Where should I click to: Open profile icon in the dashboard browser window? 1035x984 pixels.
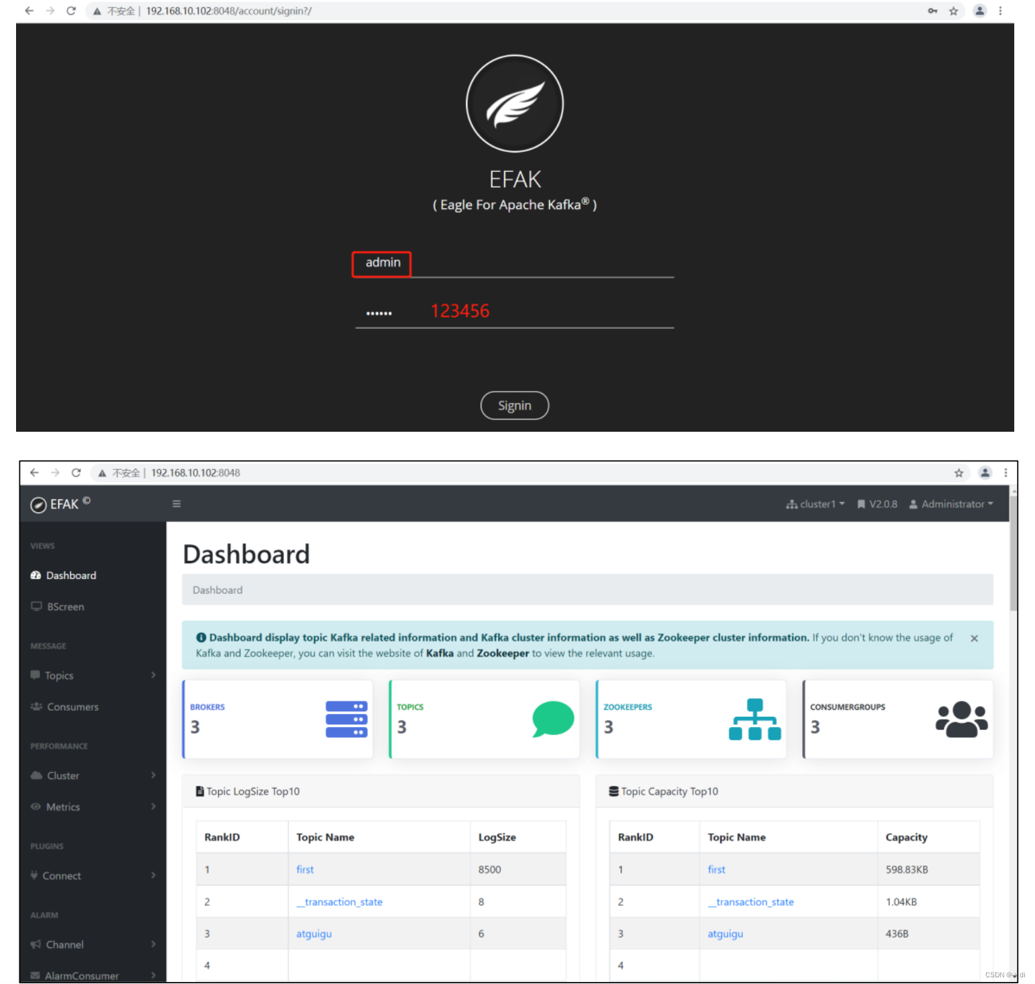click(985, 473)
